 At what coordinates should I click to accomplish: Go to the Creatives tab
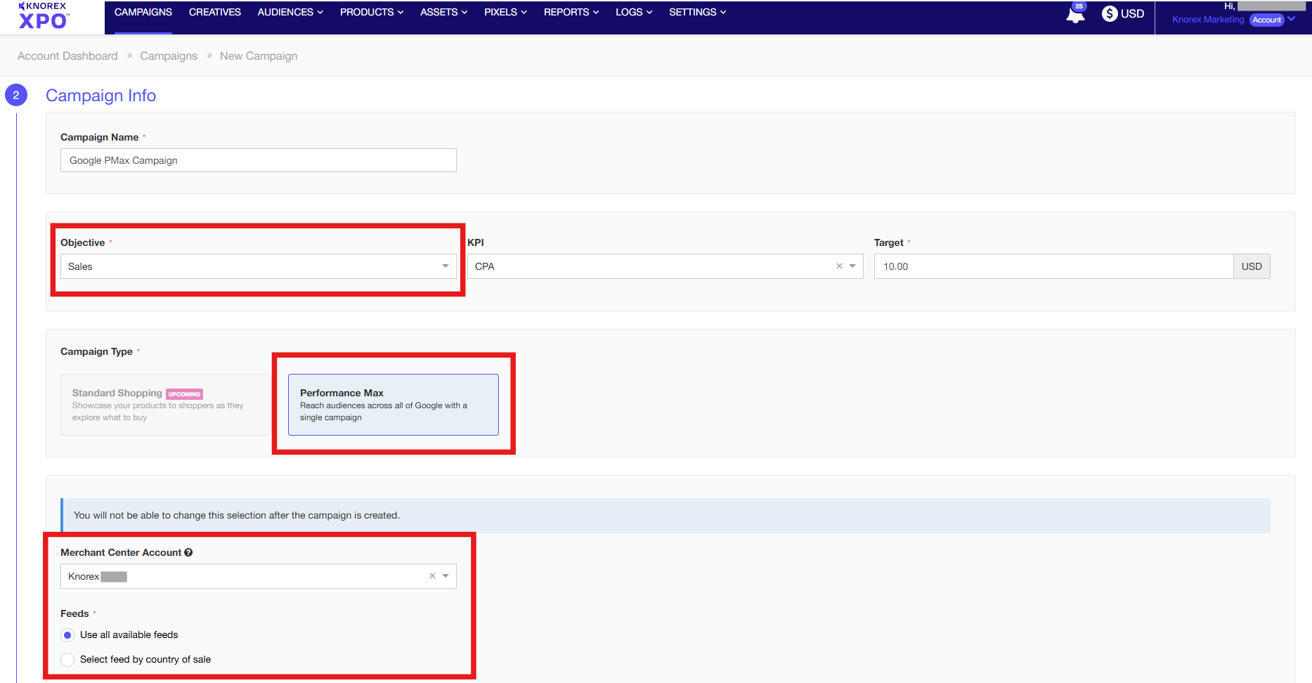tap(215, 13)
